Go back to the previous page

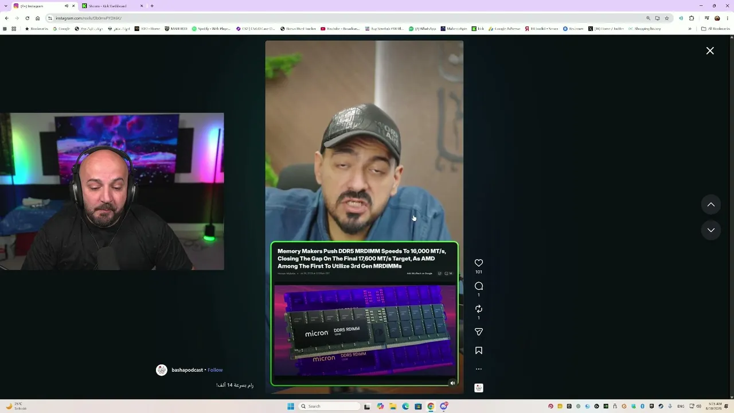pos(6,18)
